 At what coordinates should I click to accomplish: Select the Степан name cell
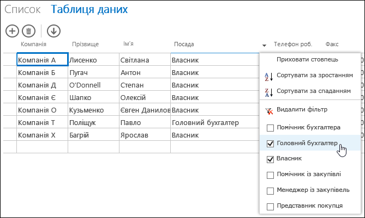(145, 85)
